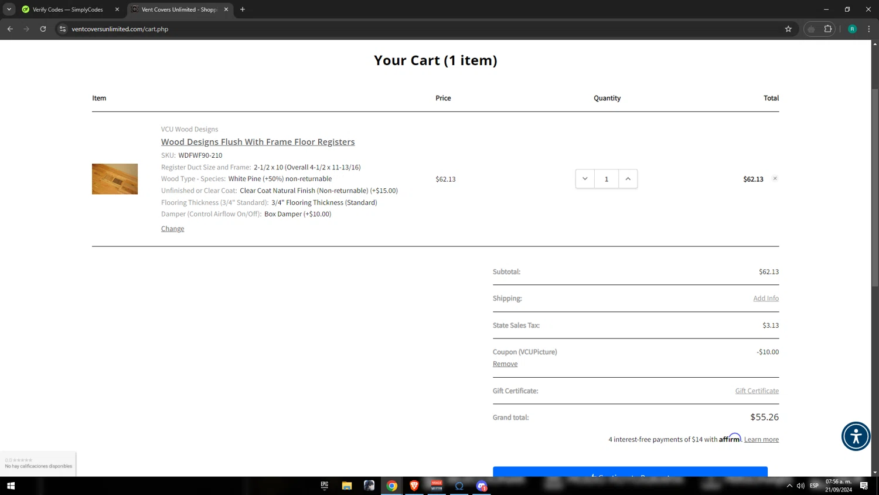Bookmark this page with the star icon
This screenshot has width=879, height=495.
[x=788, y=29]
